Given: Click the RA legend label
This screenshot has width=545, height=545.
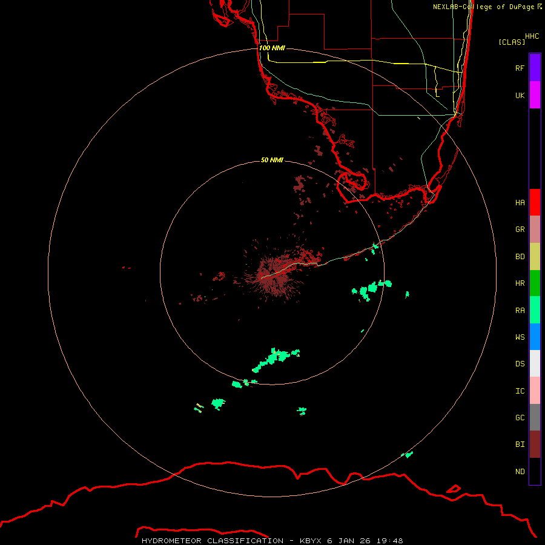Looking at the screenshot, I should click(520, 311).
